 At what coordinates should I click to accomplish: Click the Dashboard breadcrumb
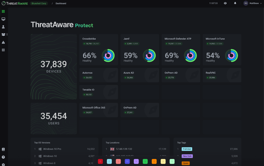[x=61, y=3]
